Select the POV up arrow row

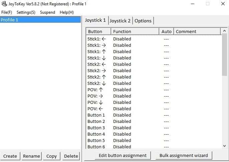[154, 90]
